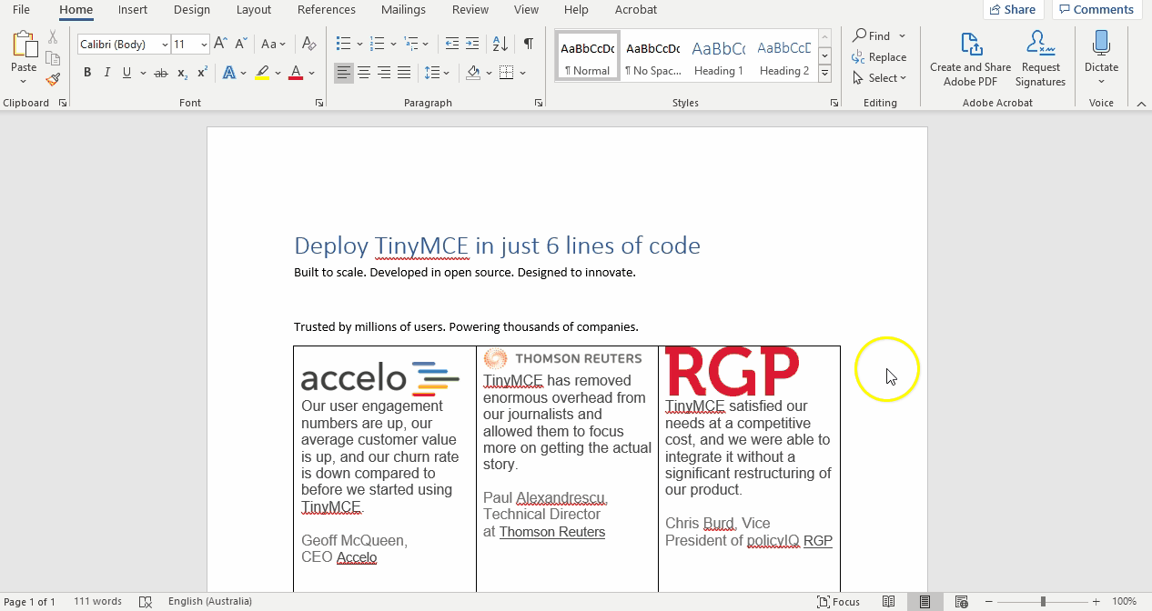The width and height of the screenshot is (1152, 611).
Task: Open Request Signatures in Adobe Acrobat
Action: click(x=1040, y=59)
